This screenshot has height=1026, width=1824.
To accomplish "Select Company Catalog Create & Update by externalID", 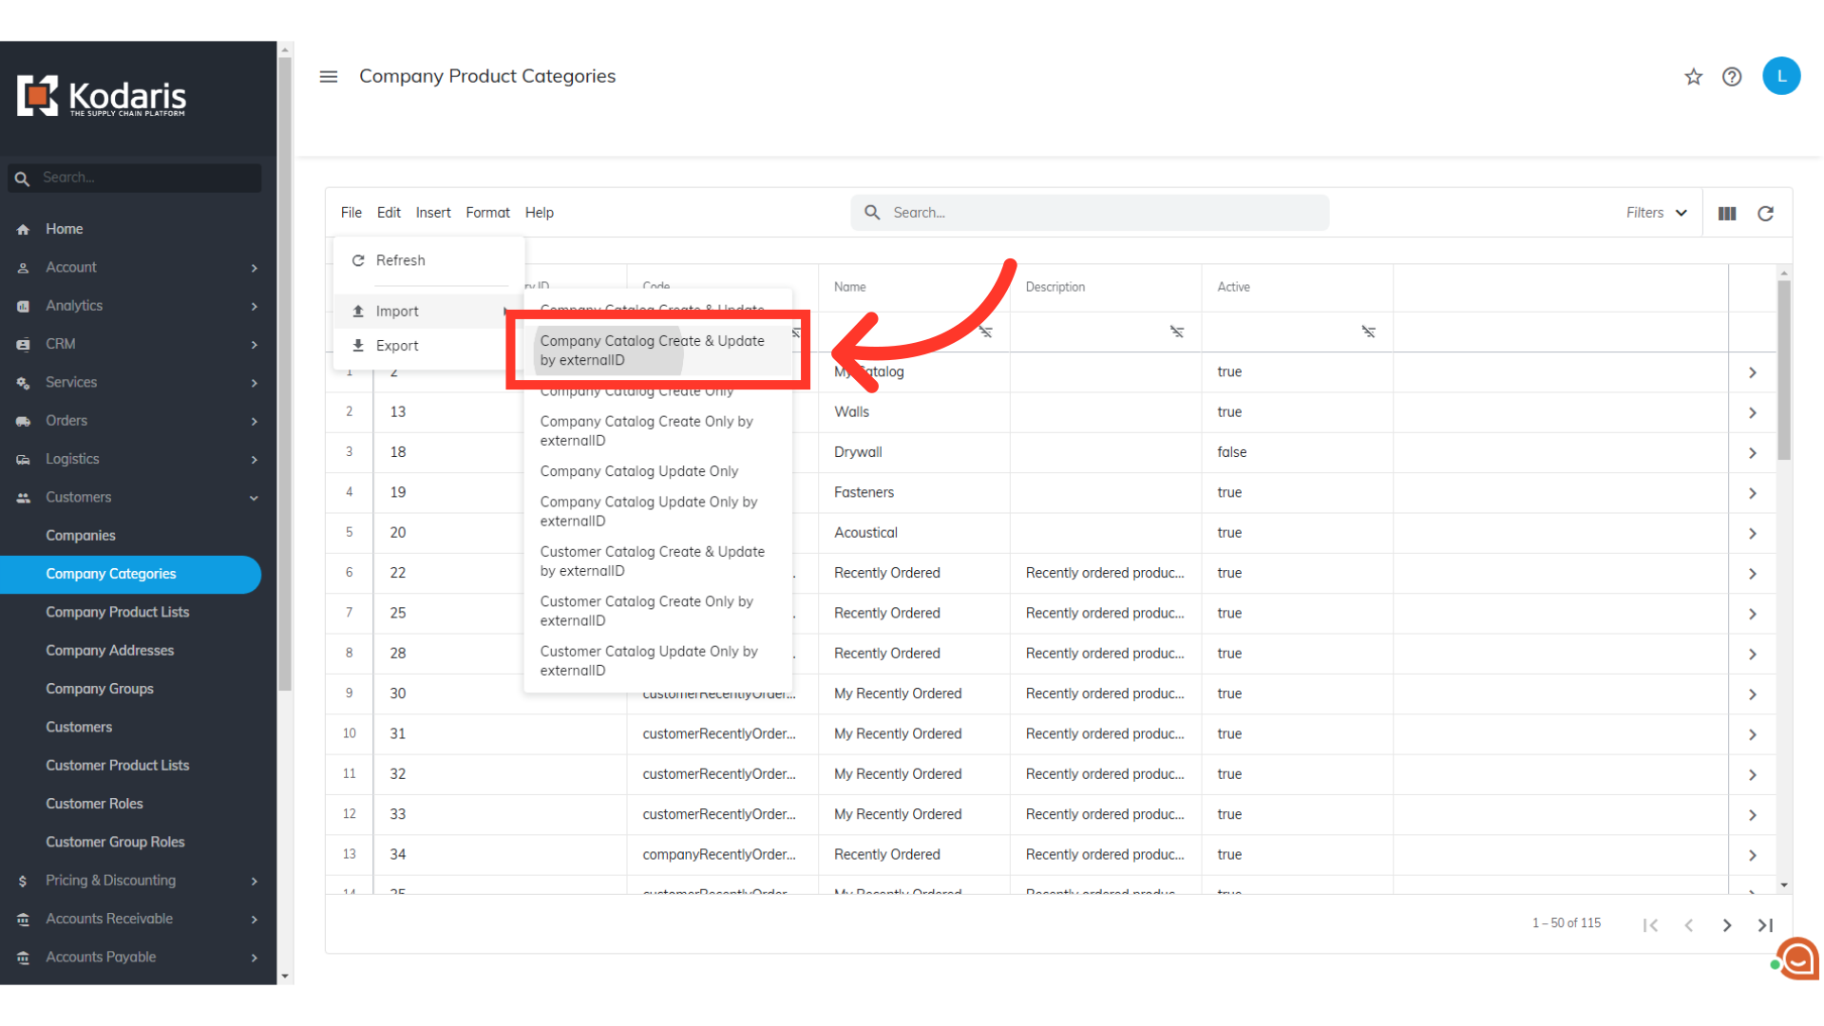I will tap(652, 350).
